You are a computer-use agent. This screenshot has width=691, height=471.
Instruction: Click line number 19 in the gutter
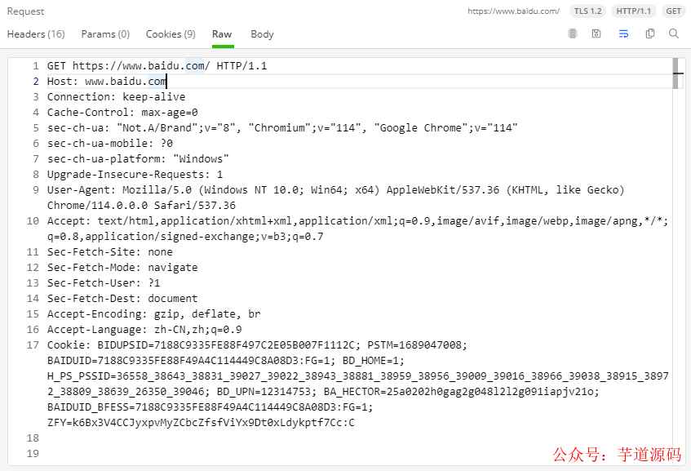coord(33,453)
